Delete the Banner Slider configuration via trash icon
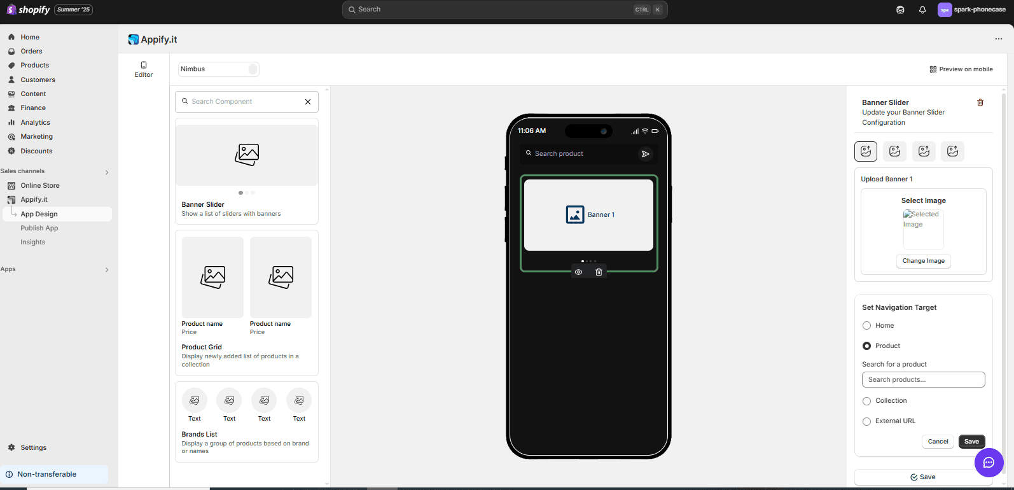The width and height of the screenshot is (1014, 490). tap(980, 102)
